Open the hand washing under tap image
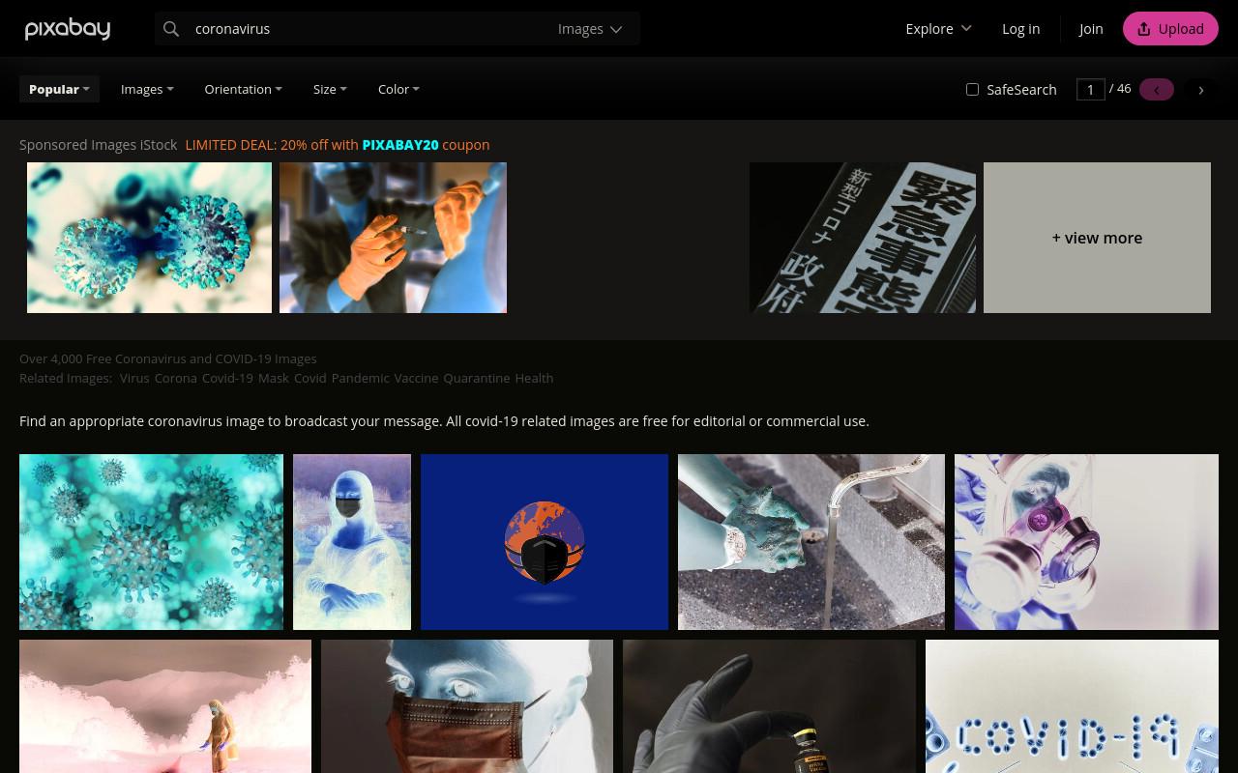Viewport: 1238px width, 773px height. click(811, 542)
